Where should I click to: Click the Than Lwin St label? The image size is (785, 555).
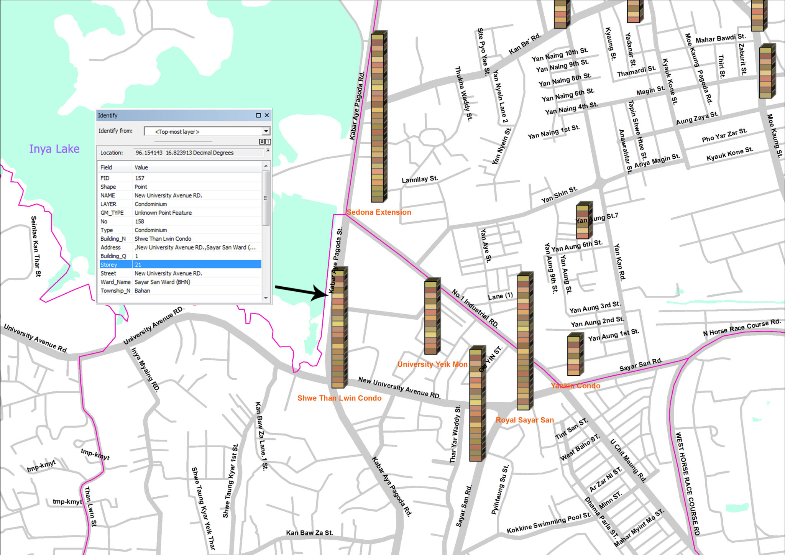coord(90,506)
